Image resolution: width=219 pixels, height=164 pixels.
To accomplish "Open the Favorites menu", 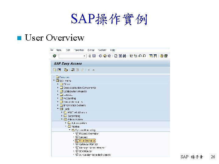I will point(79,50).
